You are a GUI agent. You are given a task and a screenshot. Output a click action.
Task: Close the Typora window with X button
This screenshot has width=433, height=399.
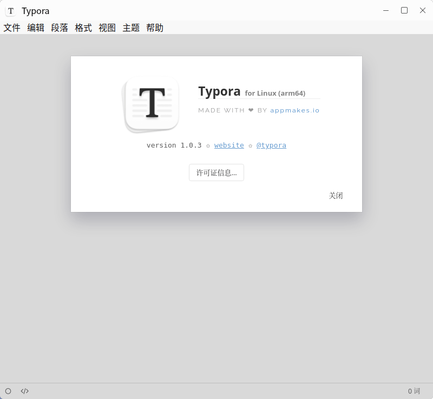(x=423, y=10)
